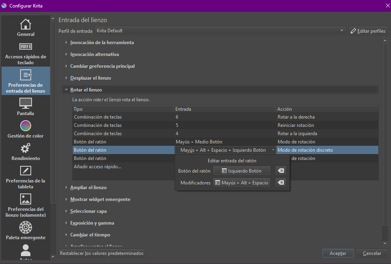Clear the Modificadores entry
The height and width of the screenshot is (264, 391).
point(280,182)
